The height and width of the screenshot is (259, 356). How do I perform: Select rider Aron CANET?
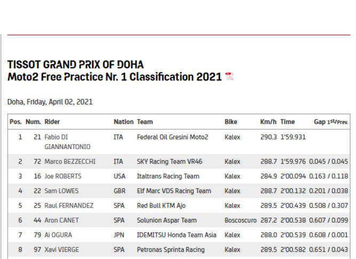click(62, 220)
